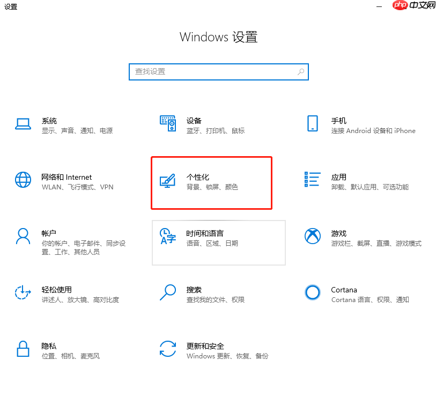
Task: Select the 网络和 Internet globe icon
Action: [23, 180]
